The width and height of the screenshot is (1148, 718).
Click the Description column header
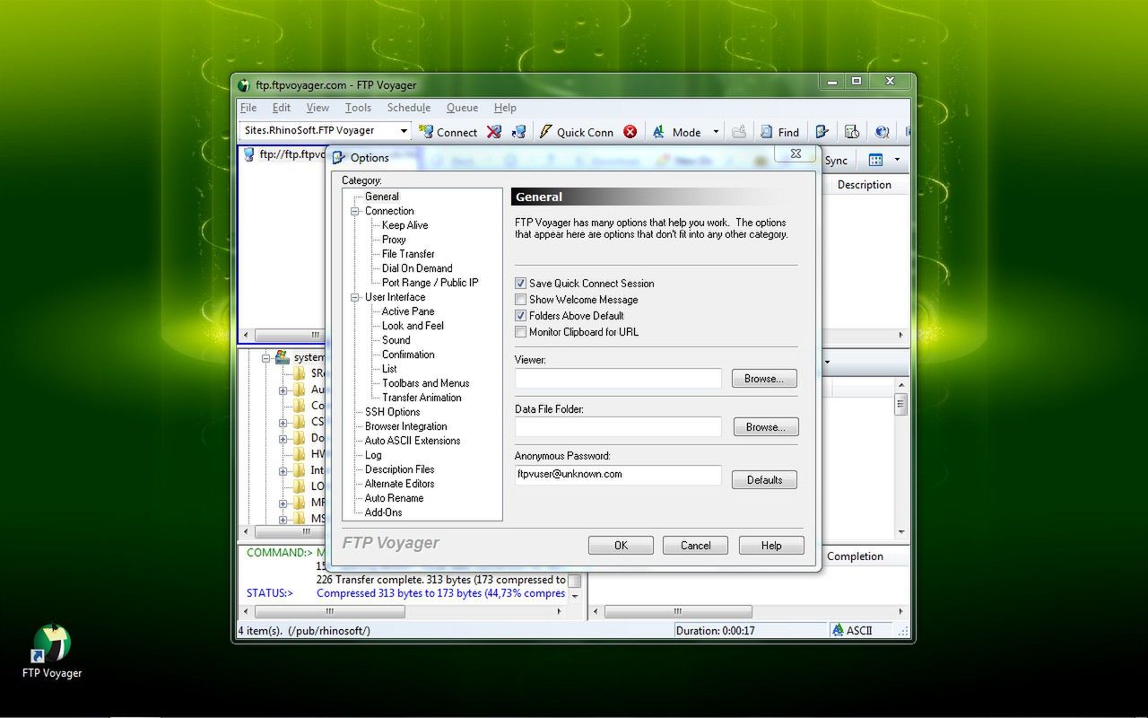click(x=865, y=185)
